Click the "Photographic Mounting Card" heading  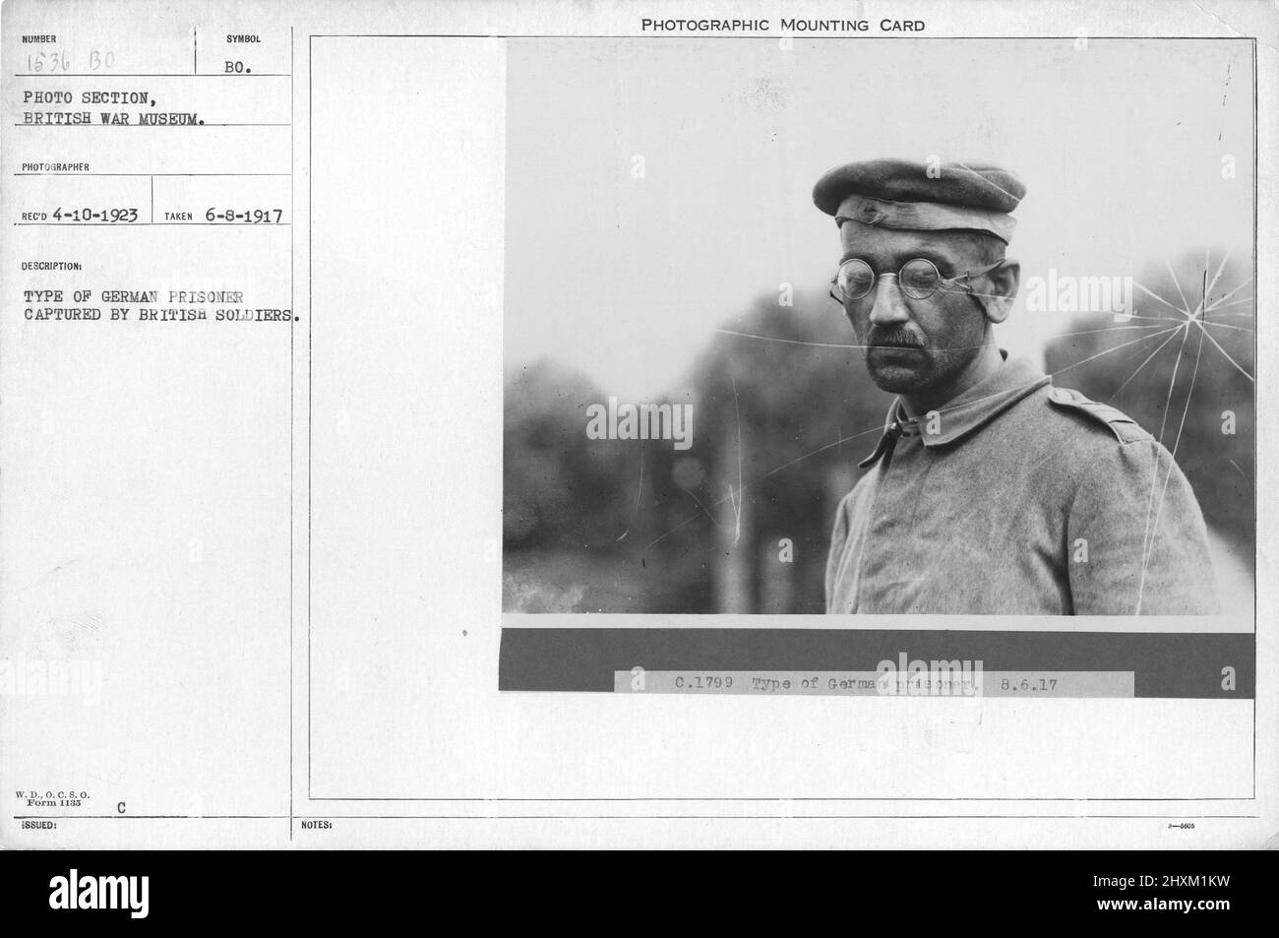[x=782, y=25]
